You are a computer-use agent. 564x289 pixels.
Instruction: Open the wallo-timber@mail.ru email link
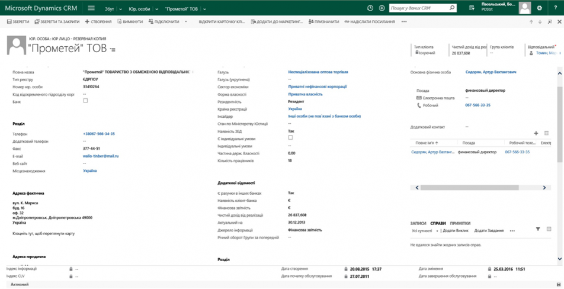[x=101, y=156]
